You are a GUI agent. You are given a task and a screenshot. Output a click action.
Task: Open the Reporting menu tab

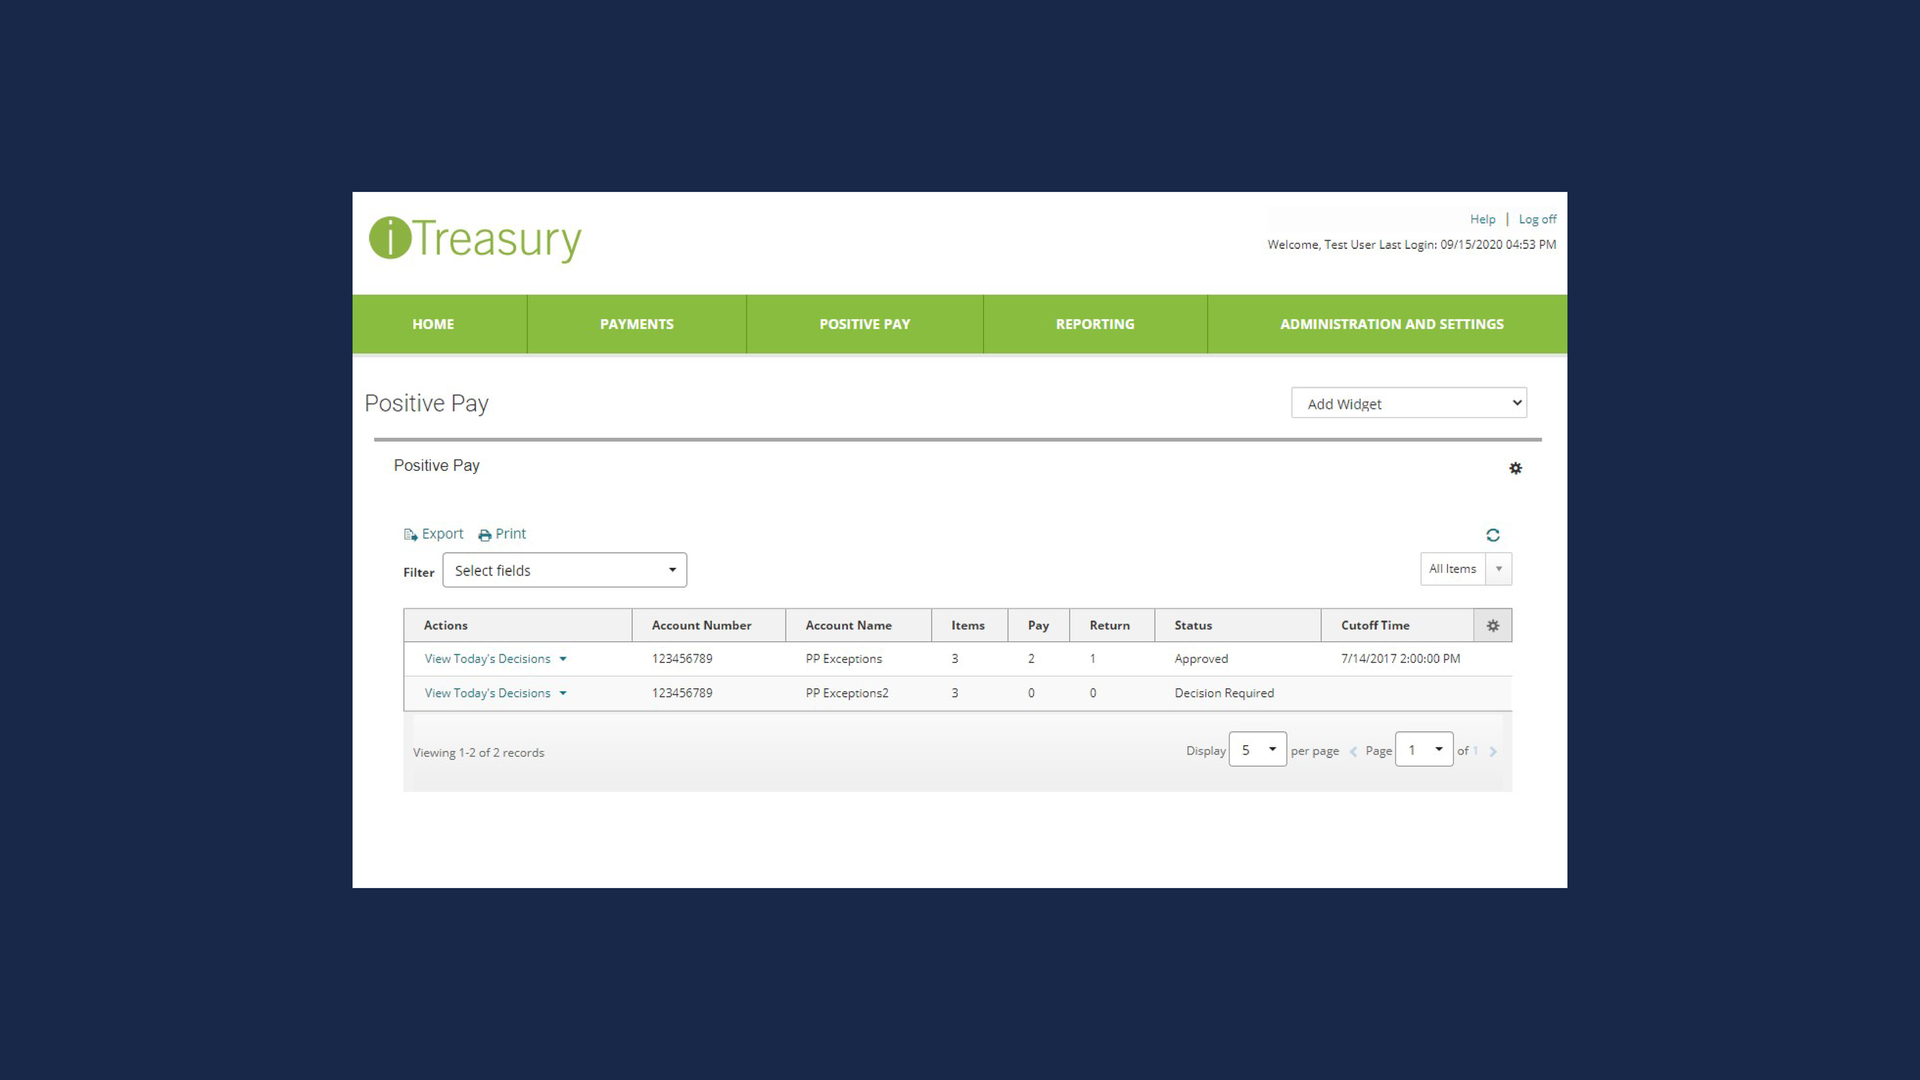coord(1094,324)
